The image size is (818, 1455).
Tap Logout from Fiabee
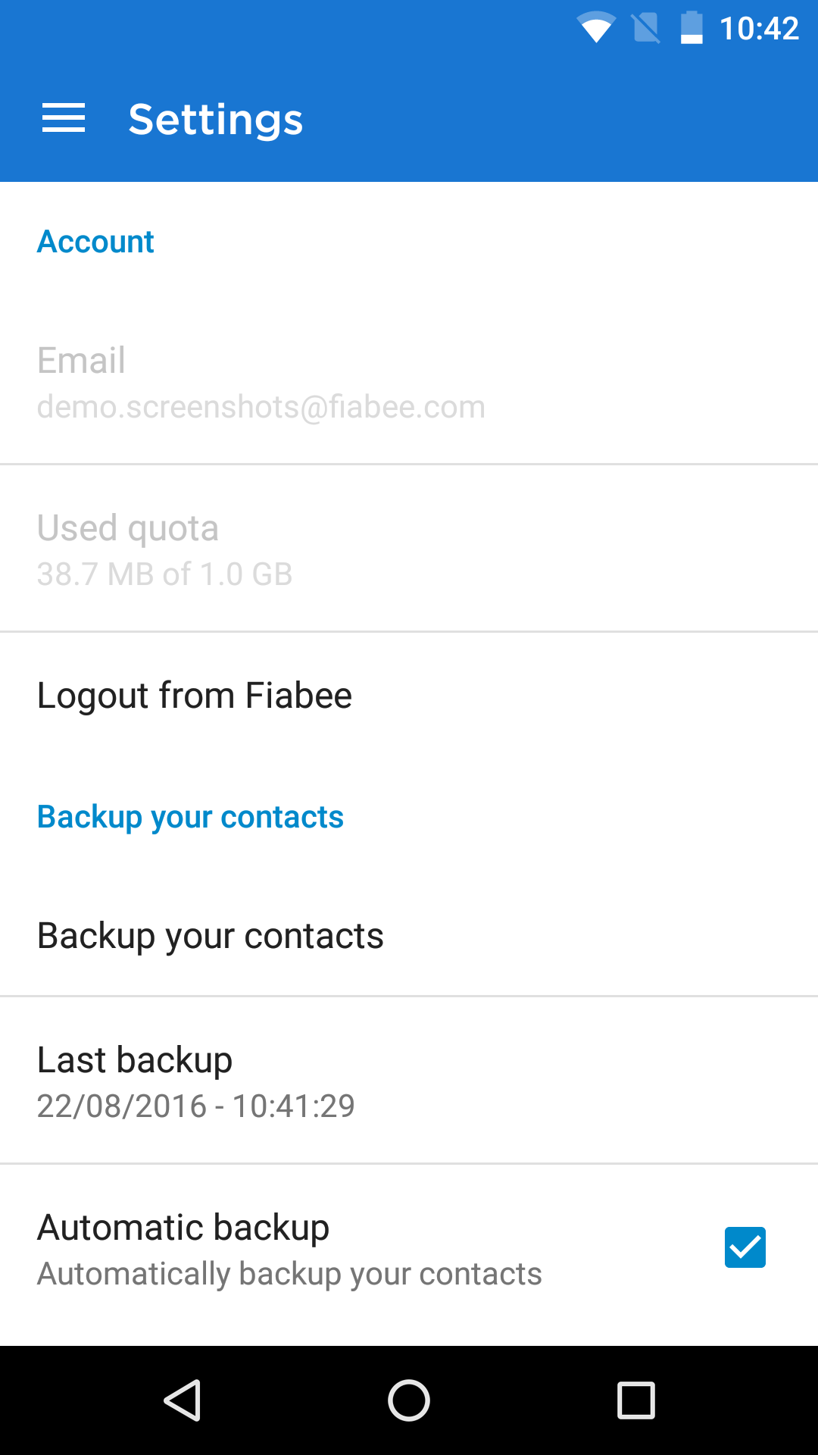pos(195,696)
